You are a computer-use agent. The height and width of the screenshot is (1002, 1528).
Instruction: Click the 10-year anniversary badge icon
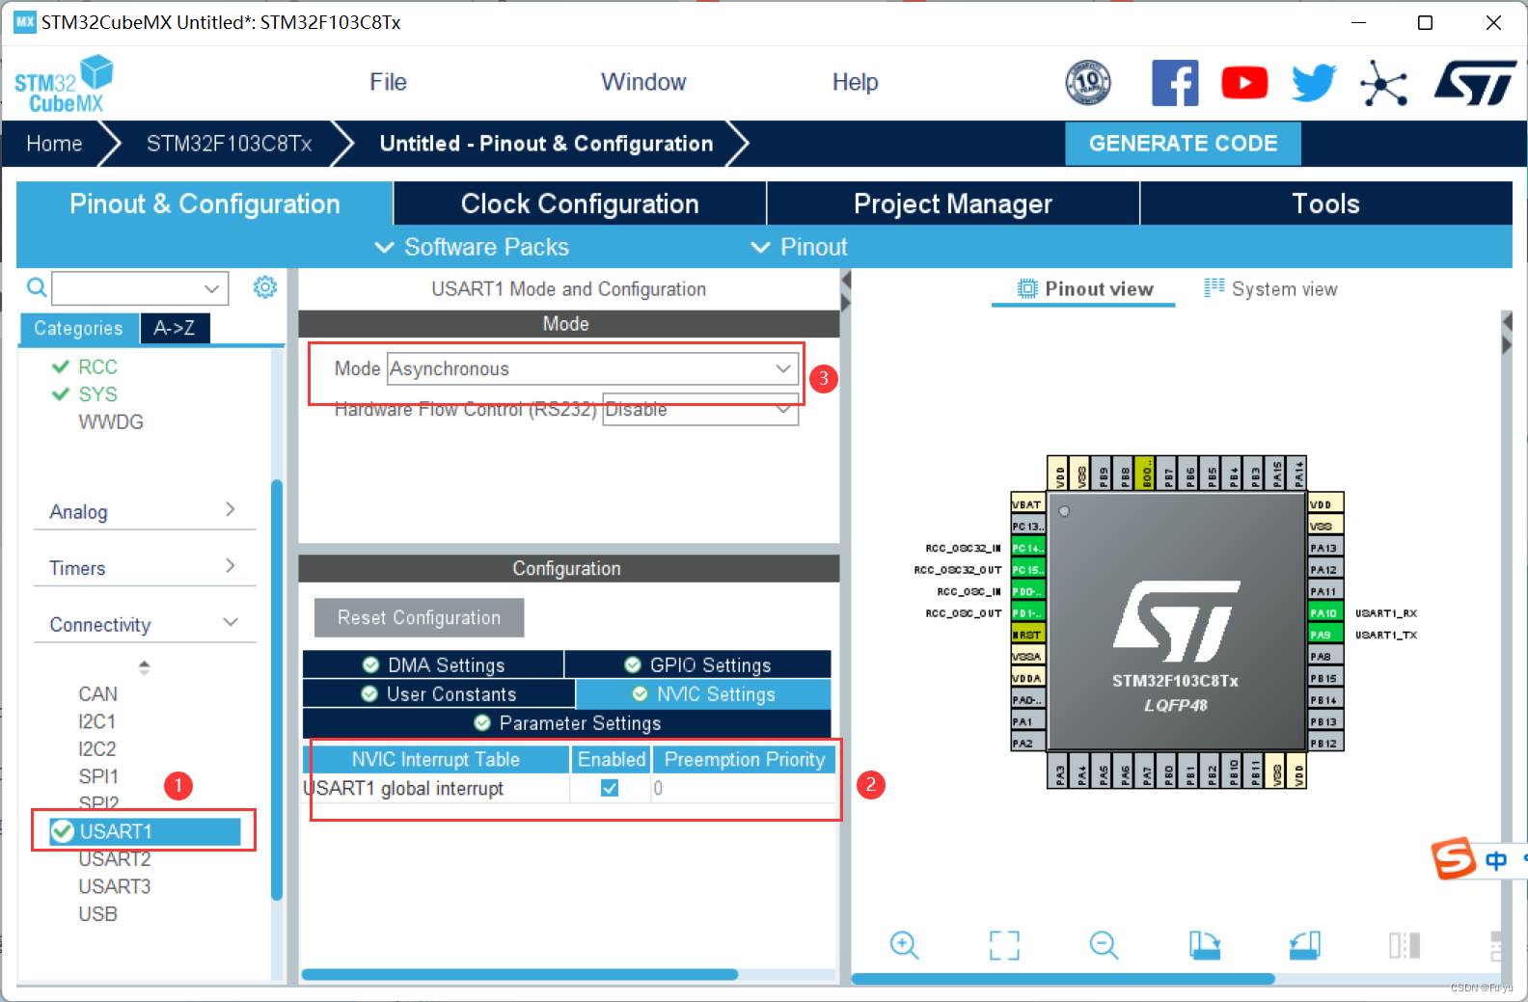pyautogui.click(x=1088, y=83)
